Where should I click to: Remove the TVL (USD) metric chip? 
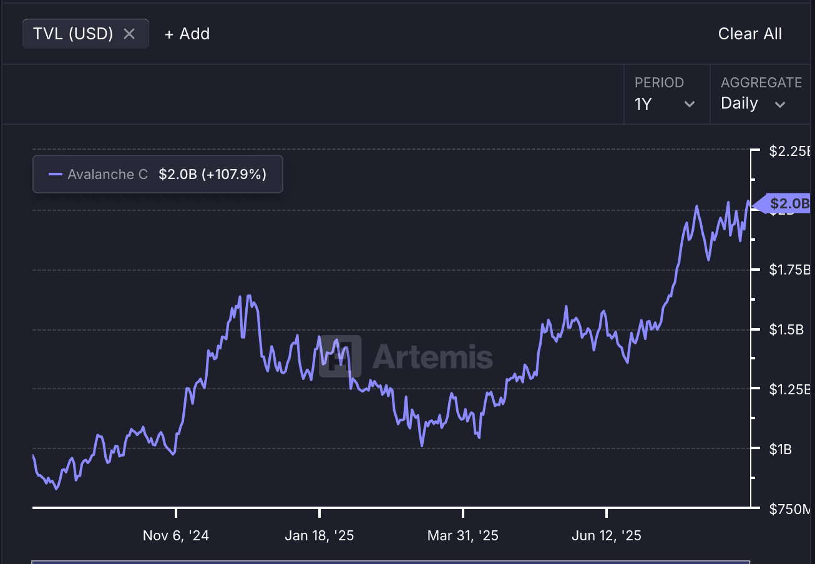[129, 34]
